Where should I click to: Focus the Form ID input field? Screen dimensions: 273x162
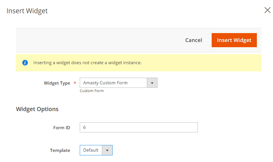point(139,127)
